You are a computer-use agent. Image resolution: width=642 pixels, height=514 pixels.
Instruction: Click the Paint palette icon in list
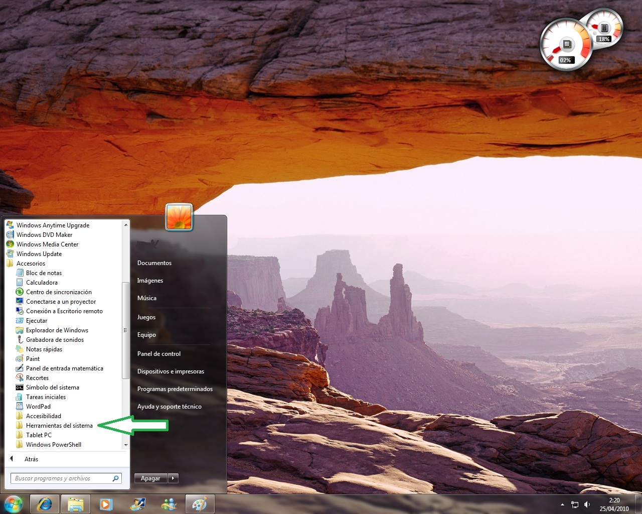coord(20,359)
